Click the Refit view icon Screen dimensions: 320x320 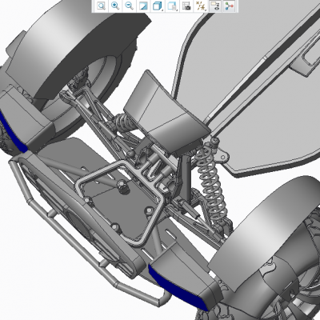[101, 6]
